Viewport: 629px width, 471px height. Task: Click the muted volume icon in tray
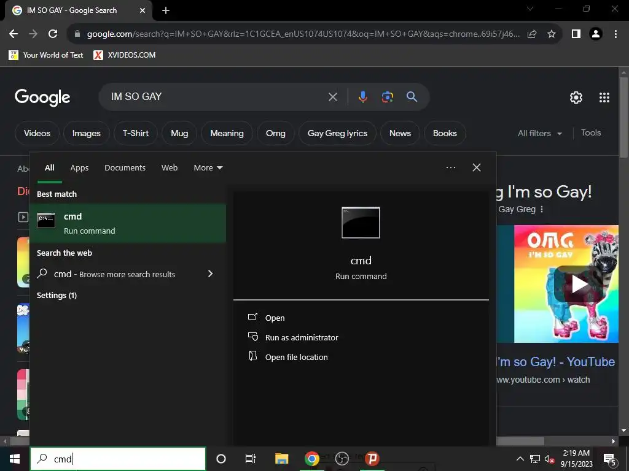(x=549, y=459)
